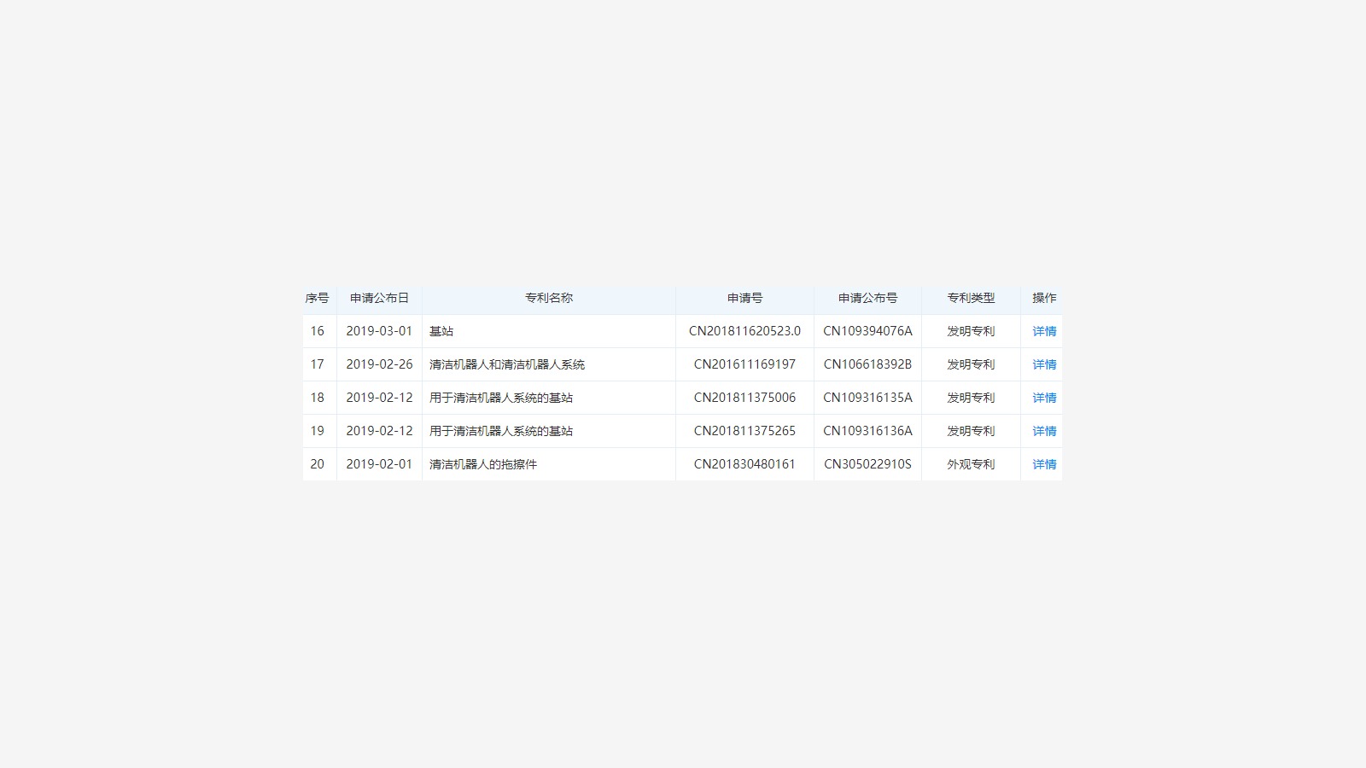Click 发明专利 type in row 18
This screenshot has height=768, width=1366.
(x=971, y=398)
